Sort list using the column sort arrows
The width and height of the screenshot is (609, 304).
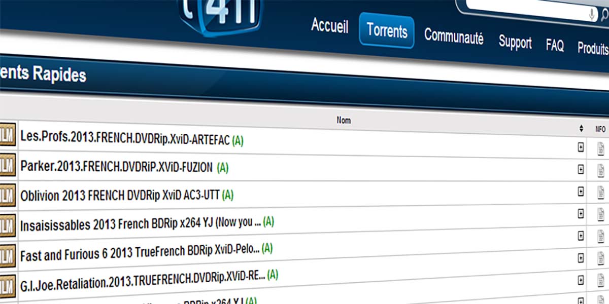(581, 129)
